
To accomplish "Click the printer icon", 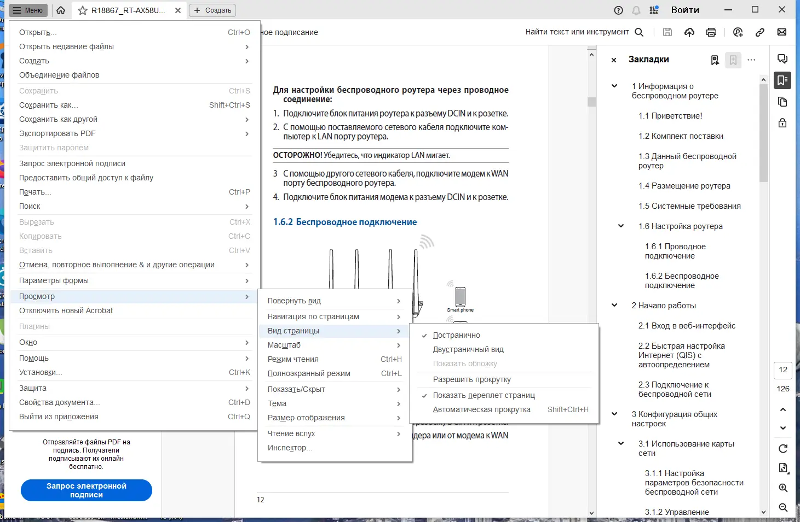I will coord(711,32).
